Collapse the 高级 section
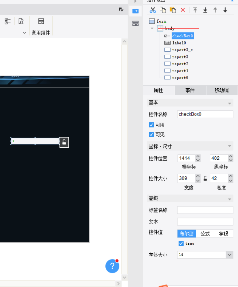238x287 pixels. coord(230,199)
